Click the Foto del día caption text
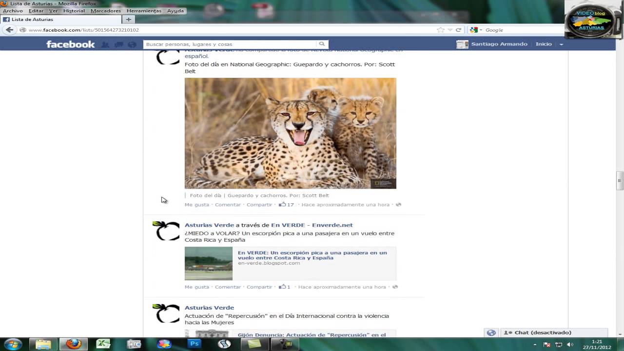The image size is (624, 351). point(259,195)
